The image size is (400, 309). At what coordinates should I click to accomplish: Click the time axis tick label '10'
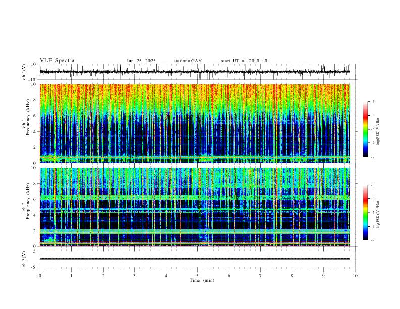point(355,276)
